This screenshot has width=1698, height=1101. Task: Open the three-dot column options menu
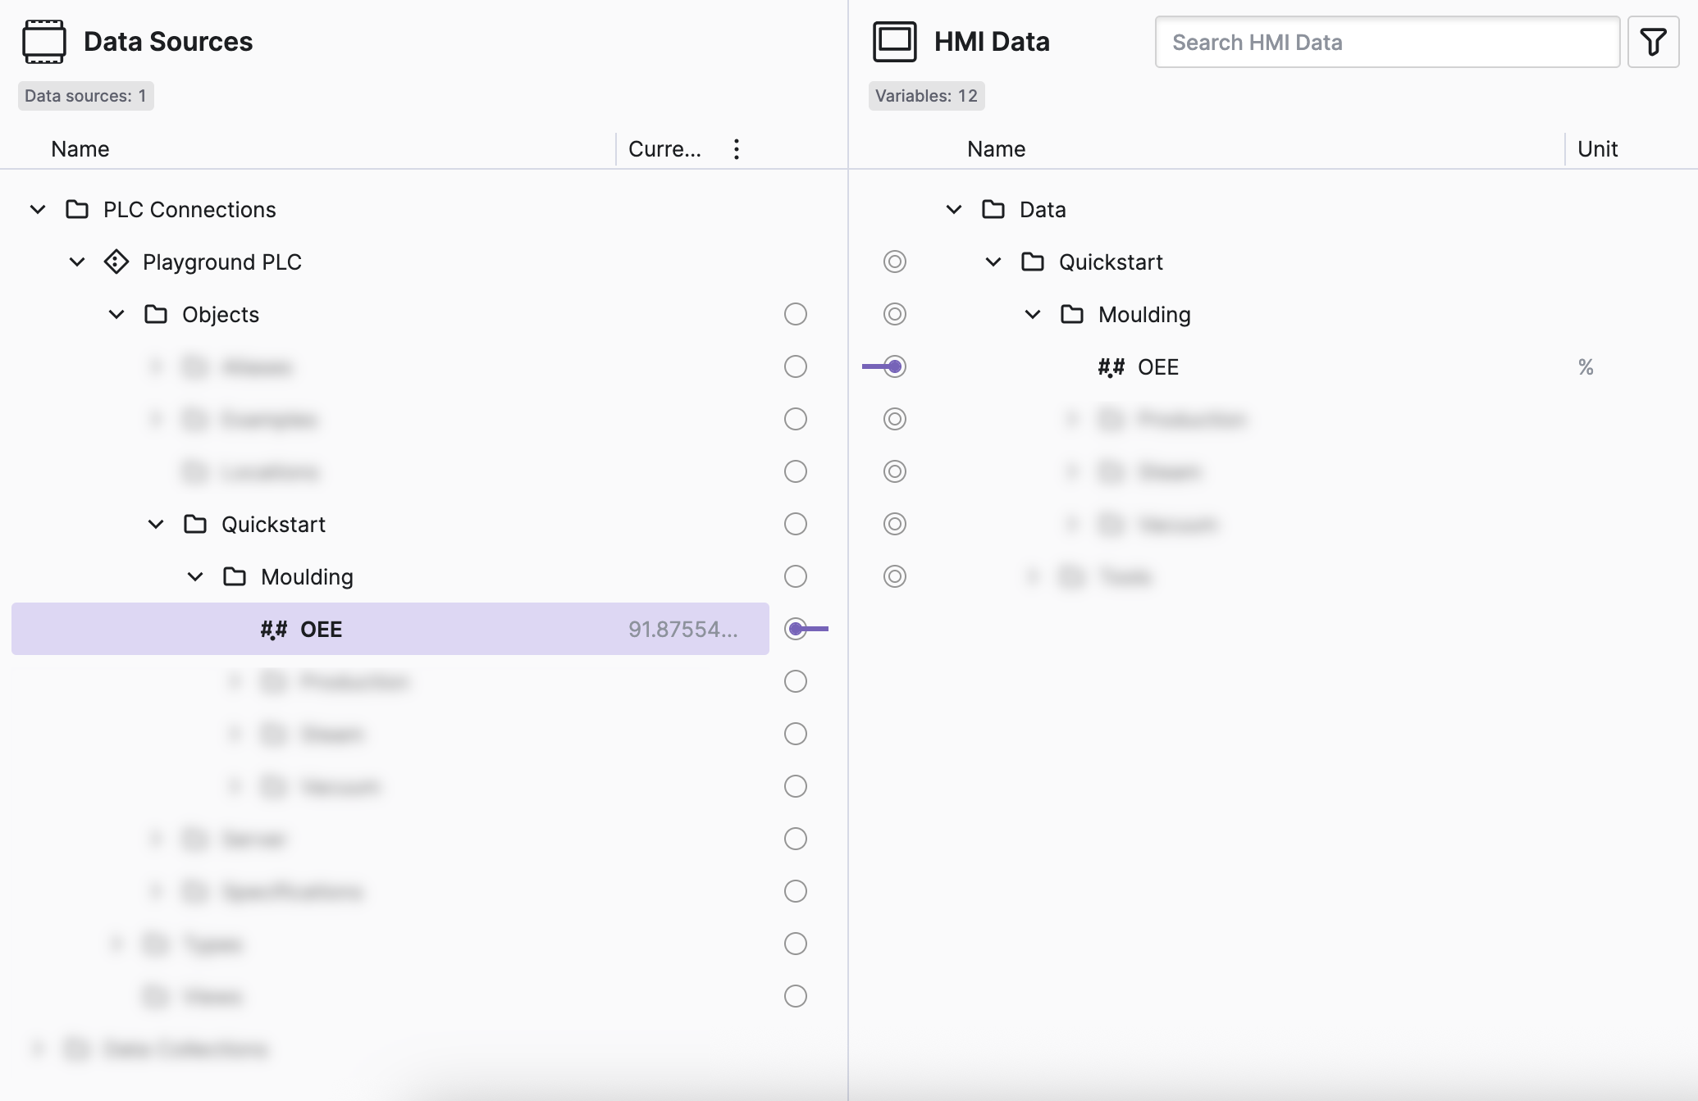pos(736,149)
